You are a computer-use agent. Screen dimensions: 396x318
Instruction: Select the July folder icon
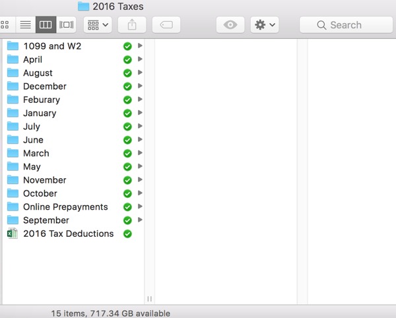[x=13, y=126]
